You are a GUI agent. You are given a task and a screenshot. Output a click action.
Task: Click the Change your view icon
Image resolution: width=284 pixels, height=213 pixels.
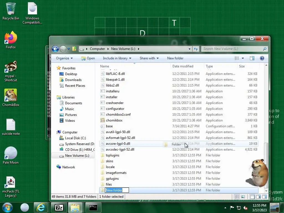tap(237, 58)
